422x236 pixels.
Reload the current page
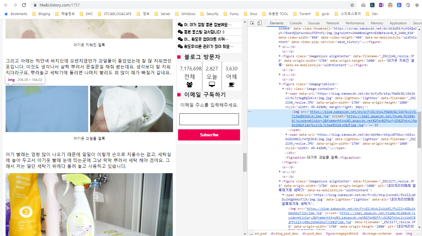coord(25,5)
